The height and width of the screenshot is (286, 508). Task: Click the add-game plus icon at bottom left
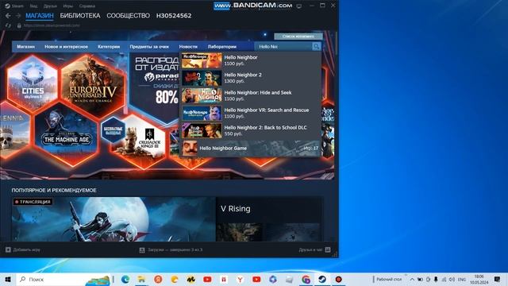pos(8,249)
